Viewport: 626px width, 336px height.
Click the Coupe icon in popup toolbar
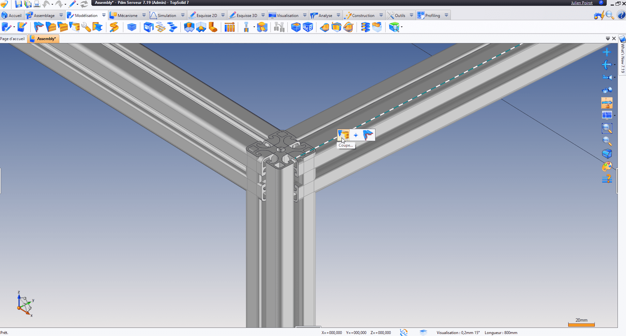tap(344, 135)
